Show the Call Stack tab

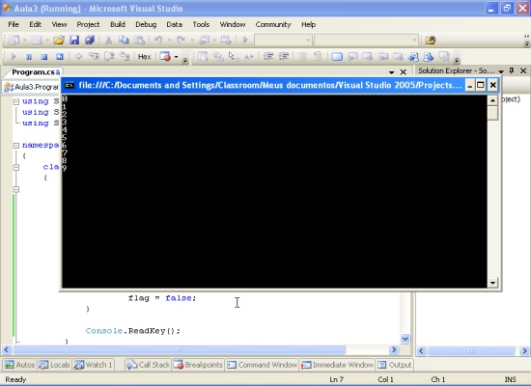coord(148,365)
